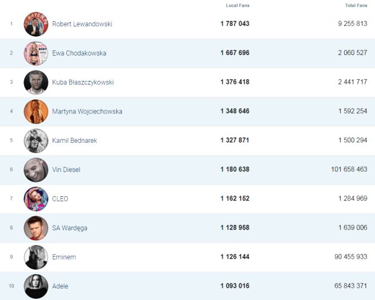Open the Martyna Wojciechowska name link
Screen dimensions: 375x300
87,111
